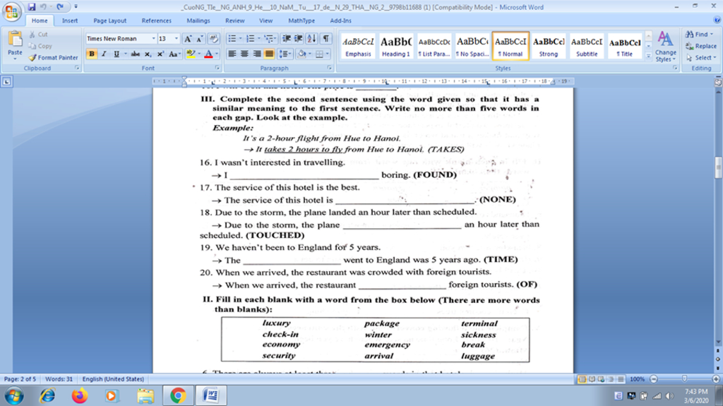723x406 pixels.
Task: Apply the Emphasis style
Action: coord(358,46)
